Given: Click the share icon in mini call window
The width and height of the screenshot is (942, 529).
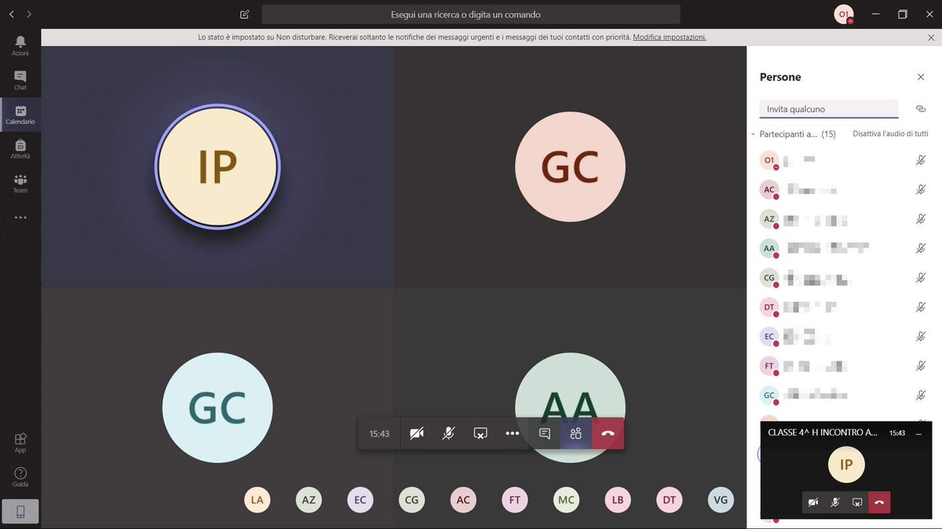Looking at the screenshot, I should 857,502.
